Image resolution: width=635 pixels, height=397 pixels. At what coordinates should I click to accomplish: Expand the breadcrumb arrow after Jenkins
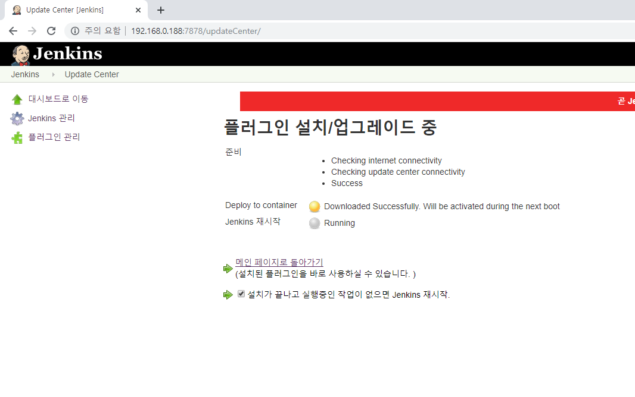[53, 74]
